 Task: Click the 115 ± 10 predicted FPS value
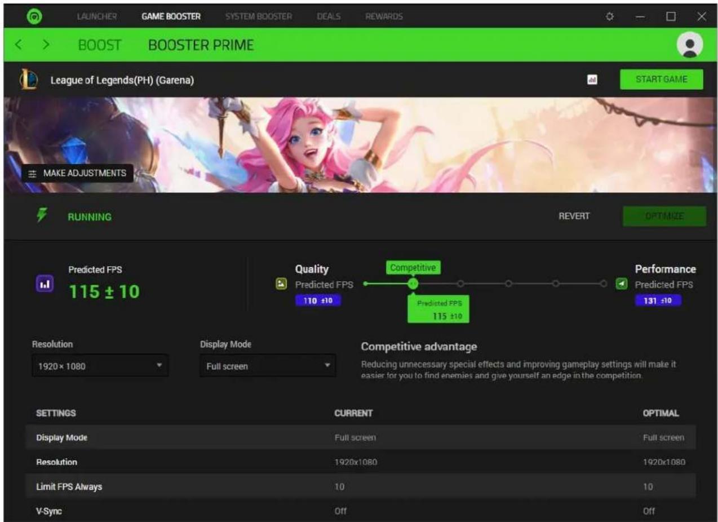(x=104, y=291)
